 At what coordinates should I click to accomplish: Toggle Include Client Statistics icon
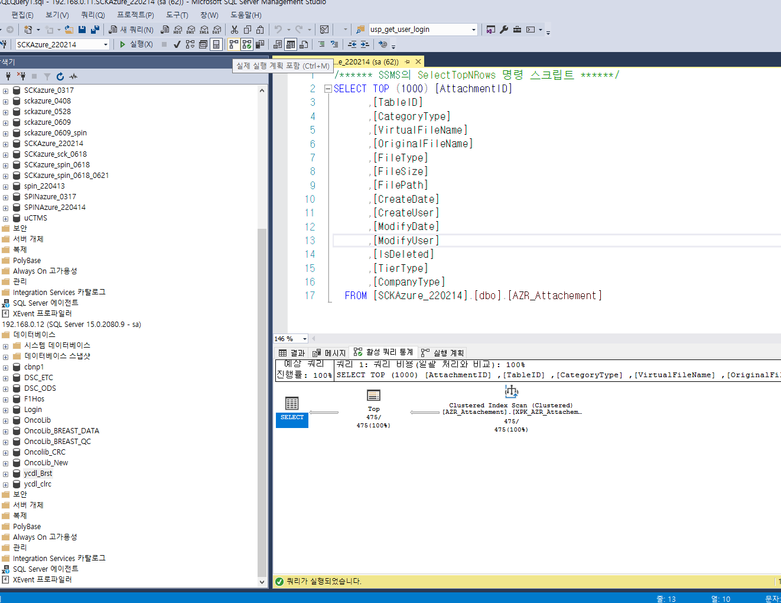(x=260, y=44)
